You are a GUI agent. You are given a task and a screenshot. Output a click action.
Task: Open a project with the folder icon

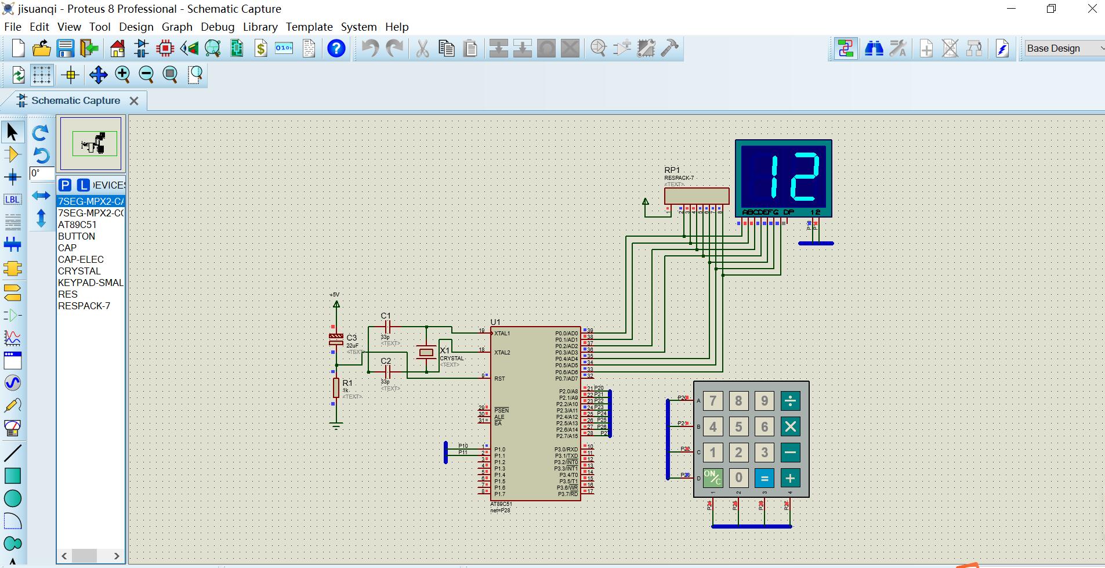[42, 48]
